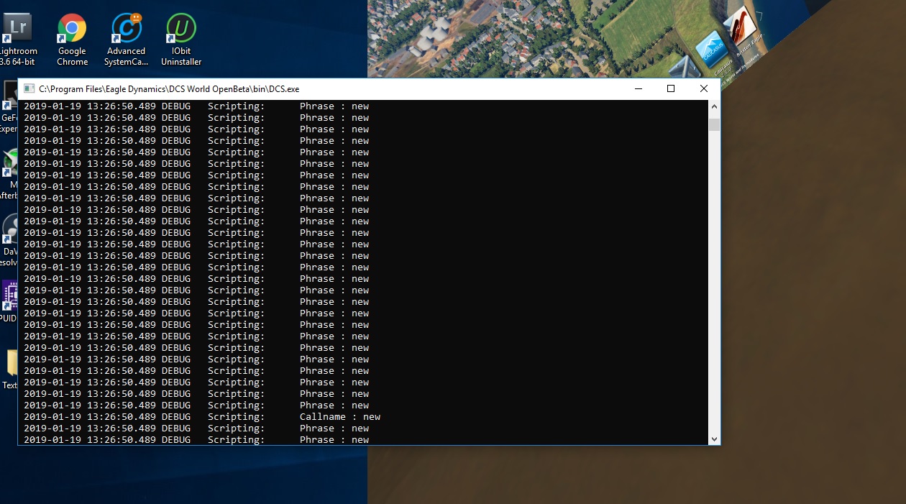The image size is (906, 504).
Task: Open DCS.exe console system menu icon
Action: (x=29, y=88)
